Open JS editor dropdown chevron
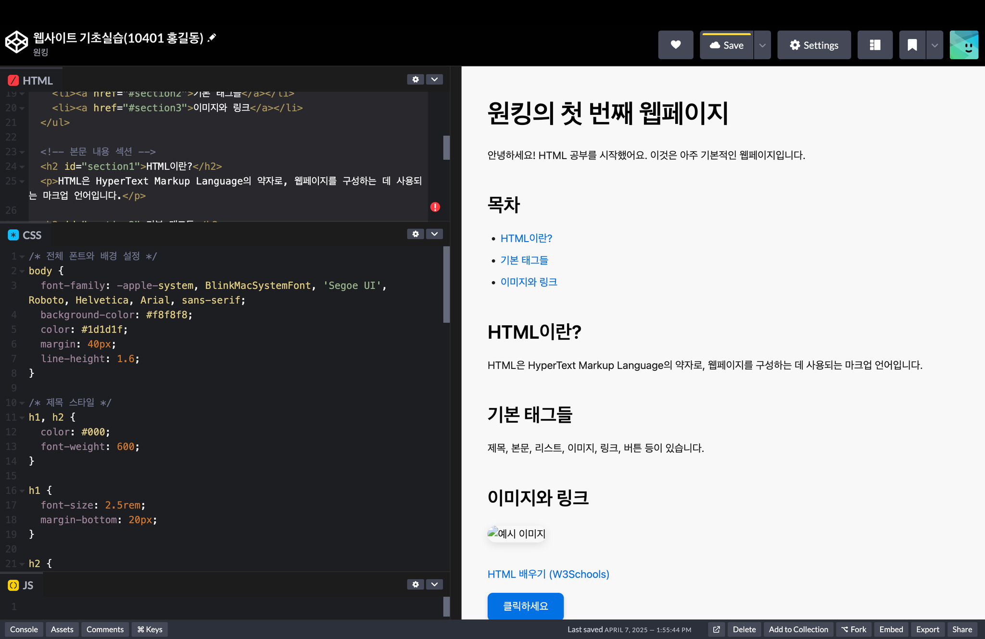This screenshot has width=985, height=639. (434, 584)
